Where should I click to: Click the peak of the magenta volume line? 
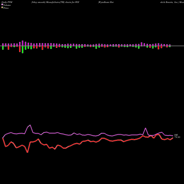30,125
